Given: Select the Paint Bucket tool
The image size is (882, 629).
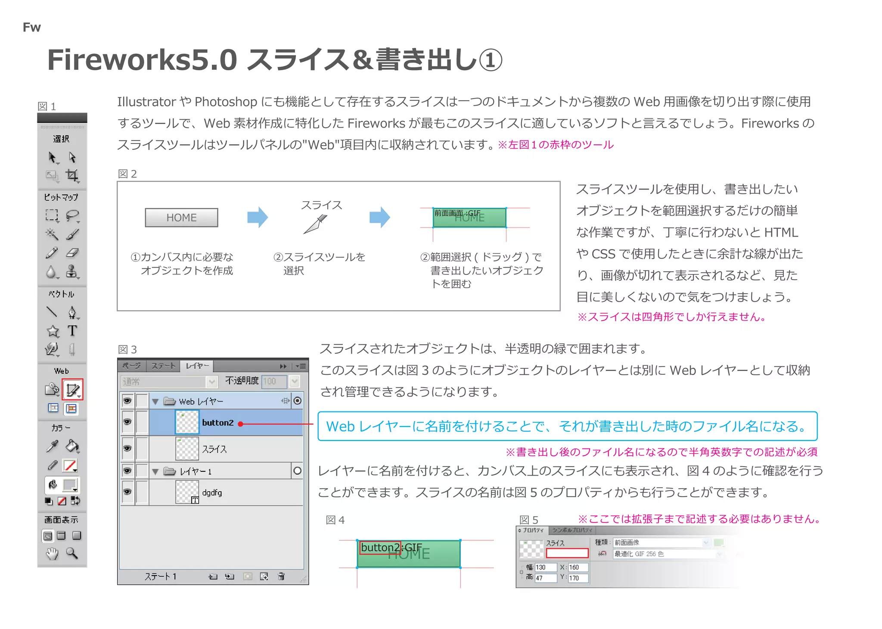Looking at the screenshot, I should [72, 446].
